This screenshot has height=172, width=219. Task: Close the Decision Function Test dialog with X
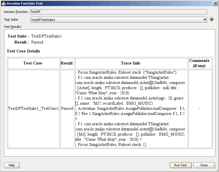pos(215,3)
